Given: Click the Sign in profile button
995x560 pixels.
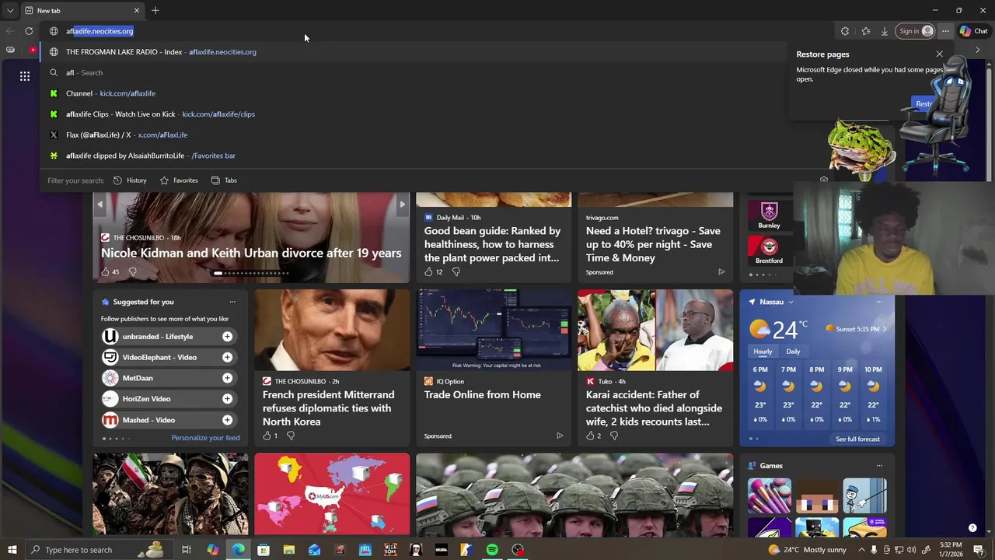Looking at the screenshot, I should (915, 31).
